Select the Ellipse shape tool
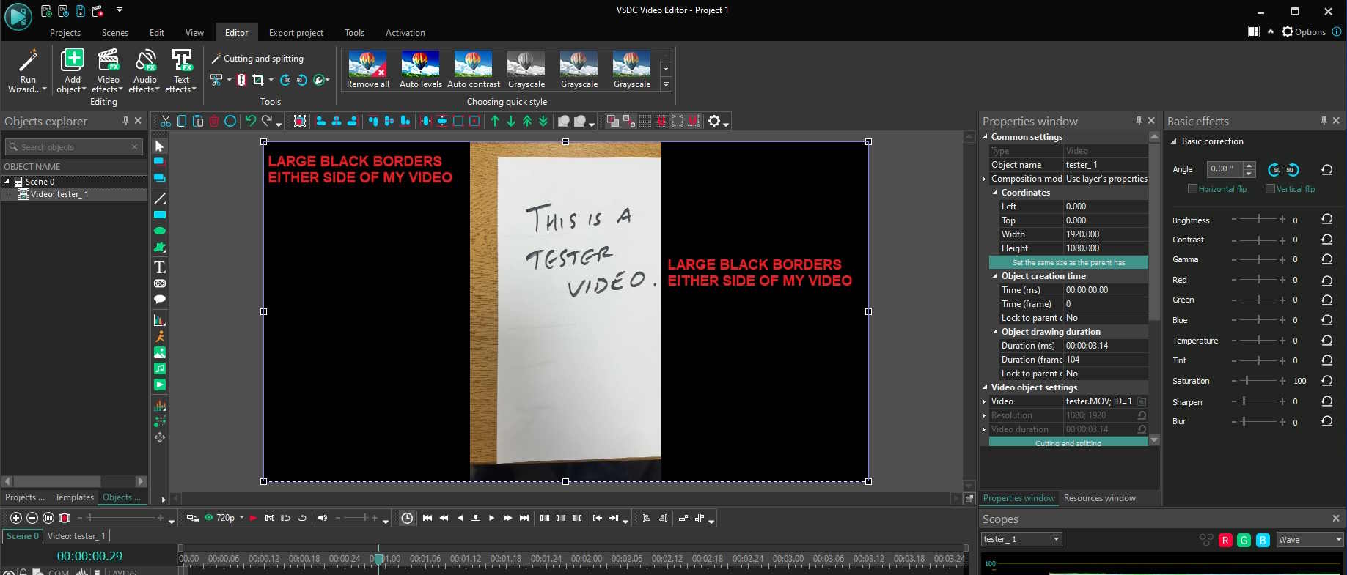 160,231
